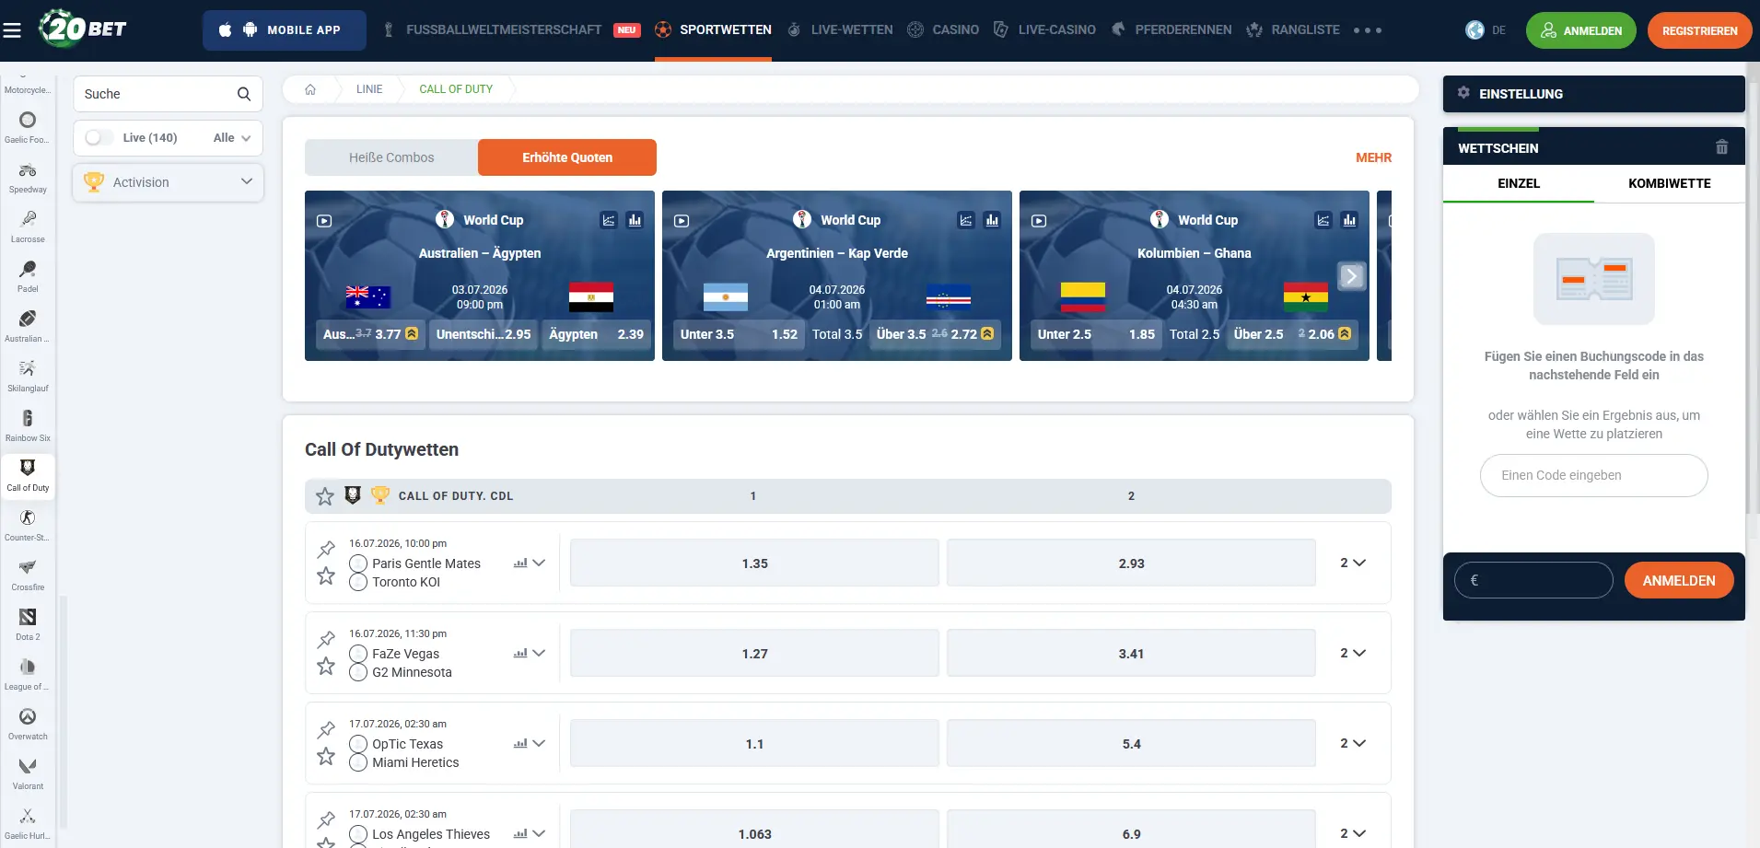Click the search magnifier icon
The image size is (1760, 848).
coord(244,94)
